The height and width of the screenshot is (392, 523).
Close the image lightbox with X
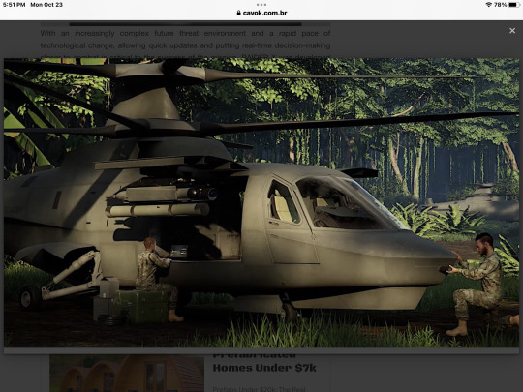[512, 31]
